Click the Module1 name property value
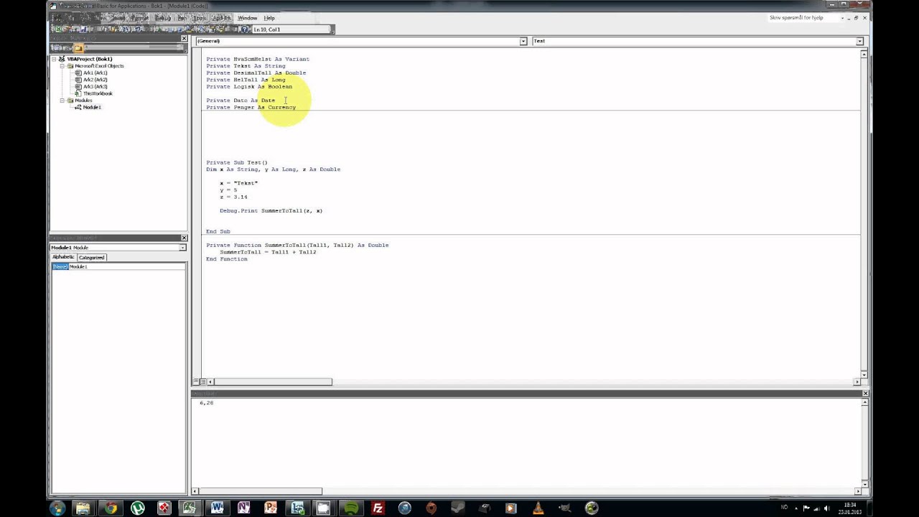The height and width of the screenshot is (517, 919). click(127, 266)
